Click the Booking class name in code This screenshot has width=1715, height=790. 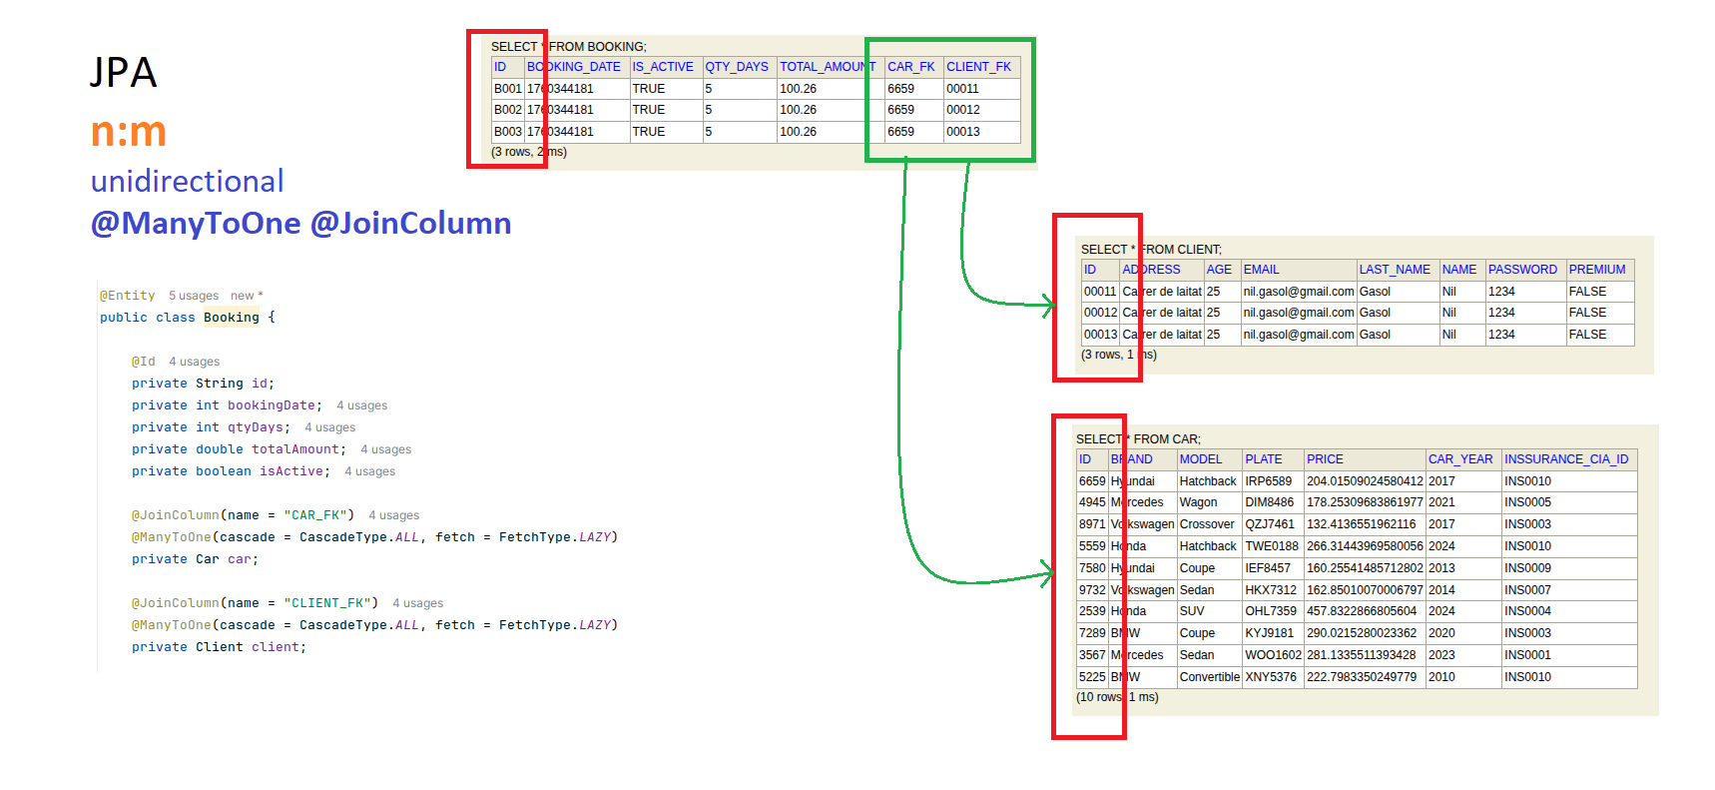click(x=231, y=318)
